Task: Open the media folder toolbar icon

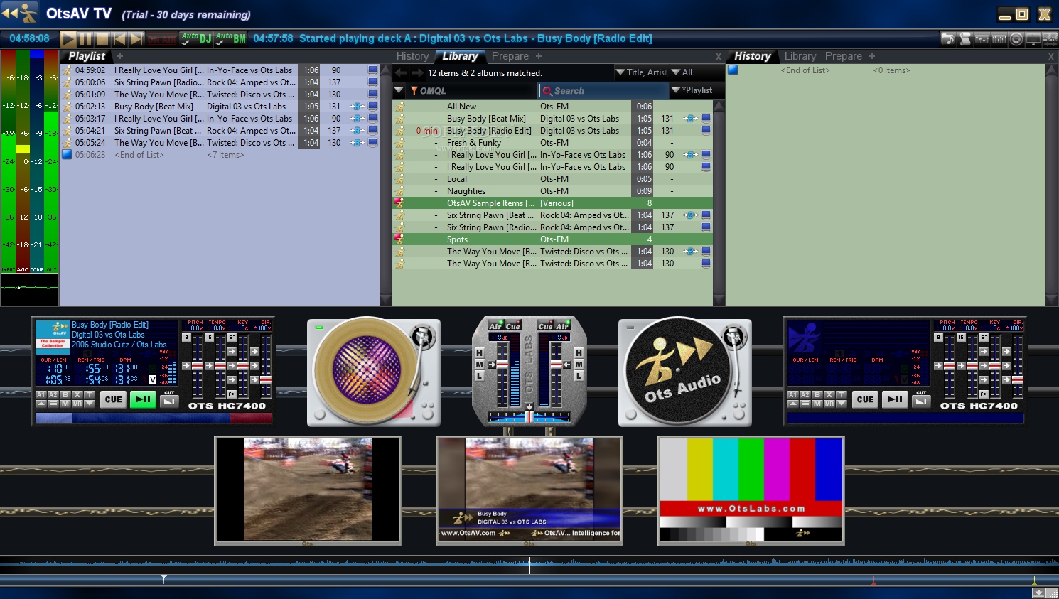Action: tap(947, 38)
